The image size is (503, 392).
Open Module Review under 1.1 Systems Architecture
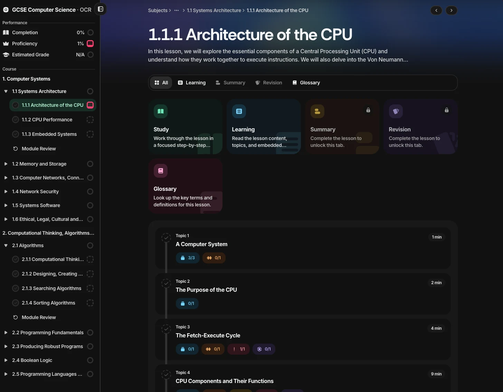coord(39,149)
